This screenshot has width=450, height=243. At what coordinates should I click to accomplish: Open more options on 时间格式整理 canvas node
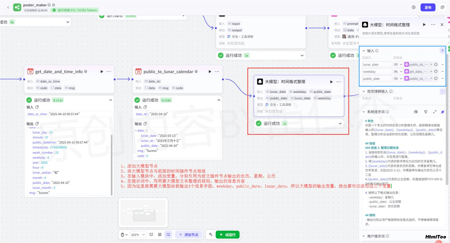[338, 82]
